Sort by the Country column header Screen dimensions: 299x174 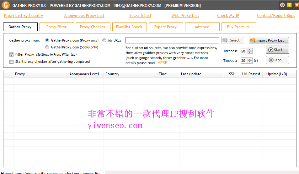[130, 74]
